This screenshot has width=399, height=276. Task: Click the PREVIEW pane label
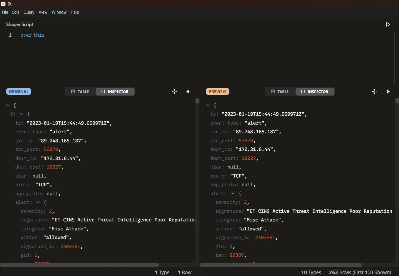coord(218,91)
